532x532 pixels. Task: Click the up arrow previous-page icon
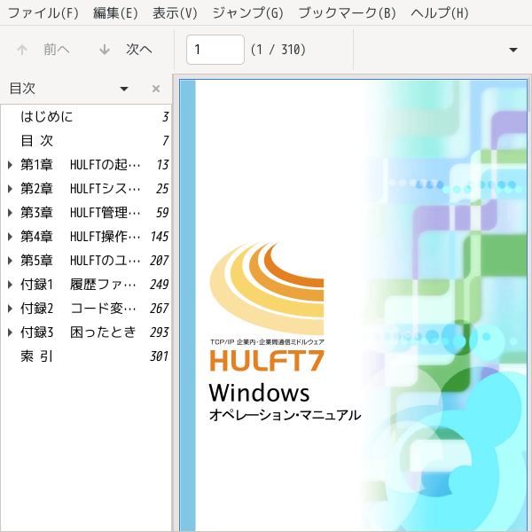22,50
